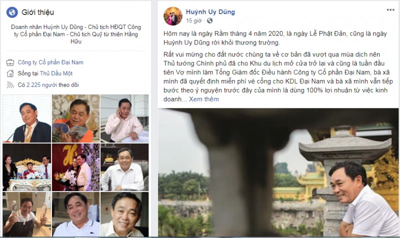Click the home icon next to Sống tại
400x238 pixels.
(10, 73)
